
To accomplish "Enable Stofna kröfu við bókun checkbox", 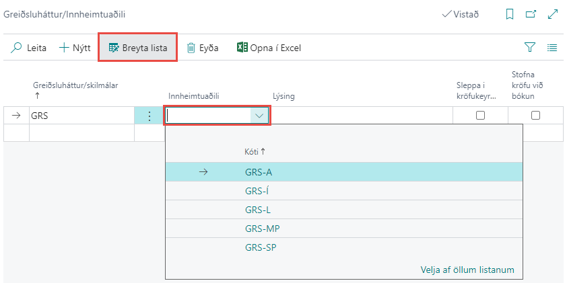I will [x=535, y=116].
